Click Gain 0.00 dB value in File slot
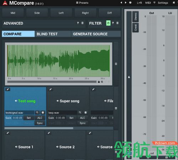178x160 pixels. pyautogui.click(x=103, y=118)
